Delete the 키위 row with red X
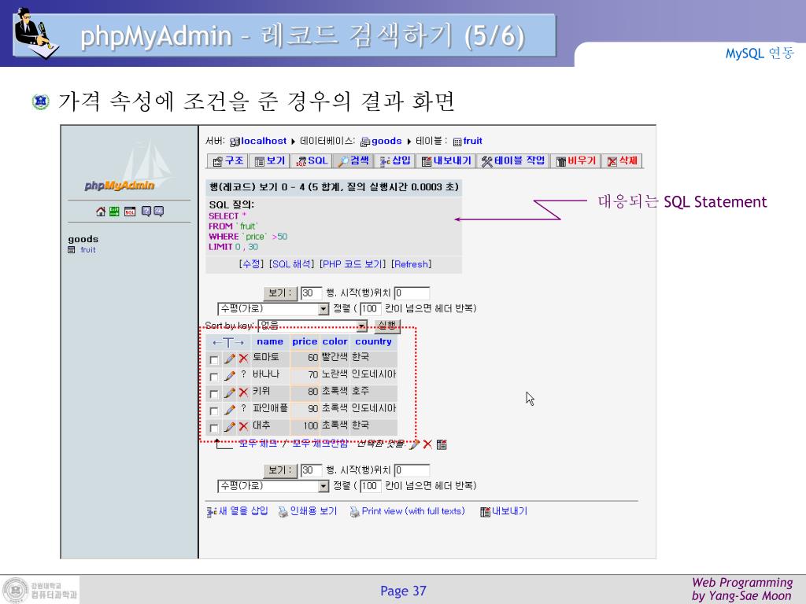 coord(244,392)
